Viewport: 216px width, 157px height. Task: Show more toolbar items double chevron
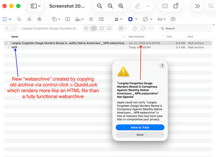[x=197, y=6]
